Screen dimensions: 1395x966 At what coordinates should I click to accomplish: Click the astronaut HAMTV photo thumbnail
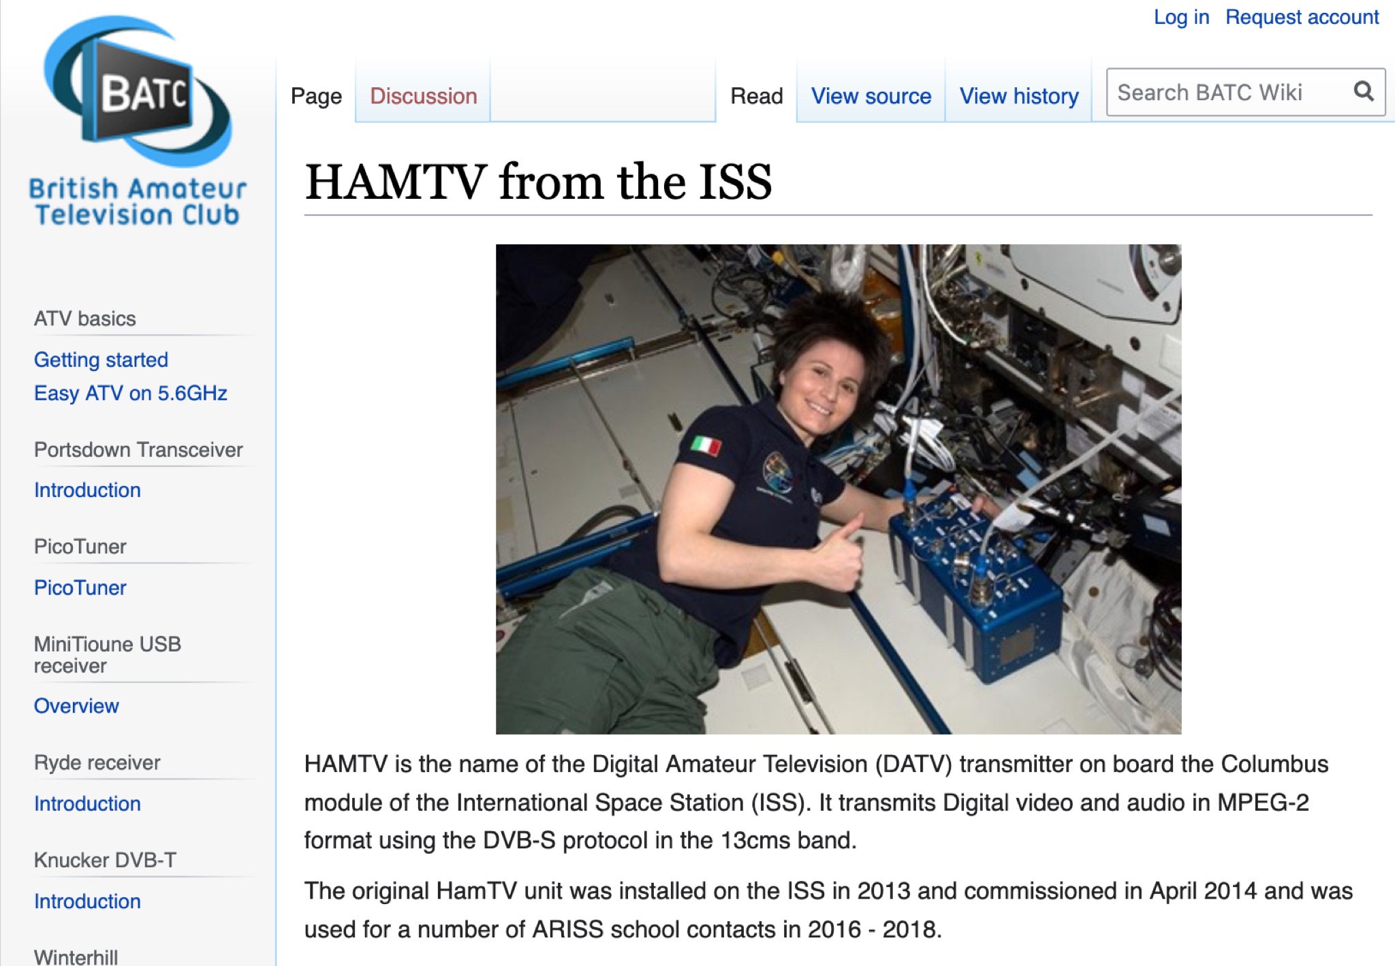coord(838,488)
